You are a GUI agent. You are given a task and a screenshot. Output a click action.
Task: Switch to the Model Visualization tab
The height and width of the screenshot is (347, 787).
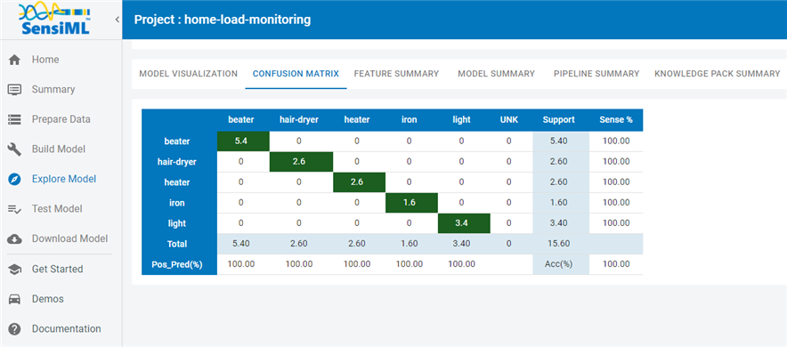click(188, 74)
